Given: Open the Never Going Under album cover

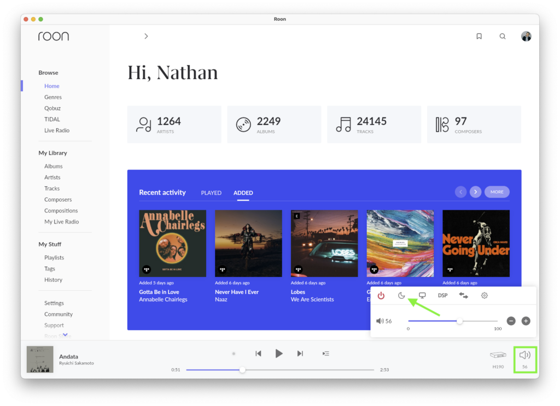Looking at the screenshot, I should point(476,243).
